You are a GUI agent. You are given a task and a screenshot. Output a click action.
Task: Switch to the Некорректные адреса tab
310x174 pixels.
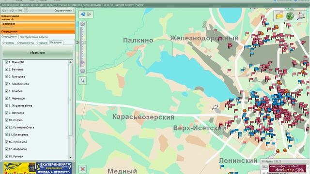point(33,37)
